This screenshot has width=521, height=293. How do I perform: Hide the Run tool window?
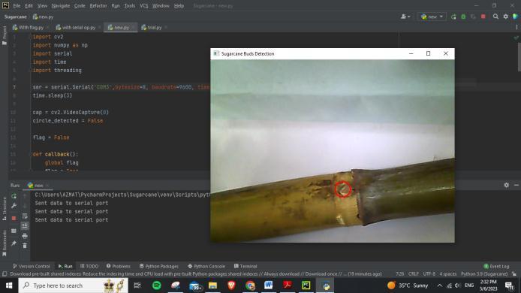coord(516,186)
